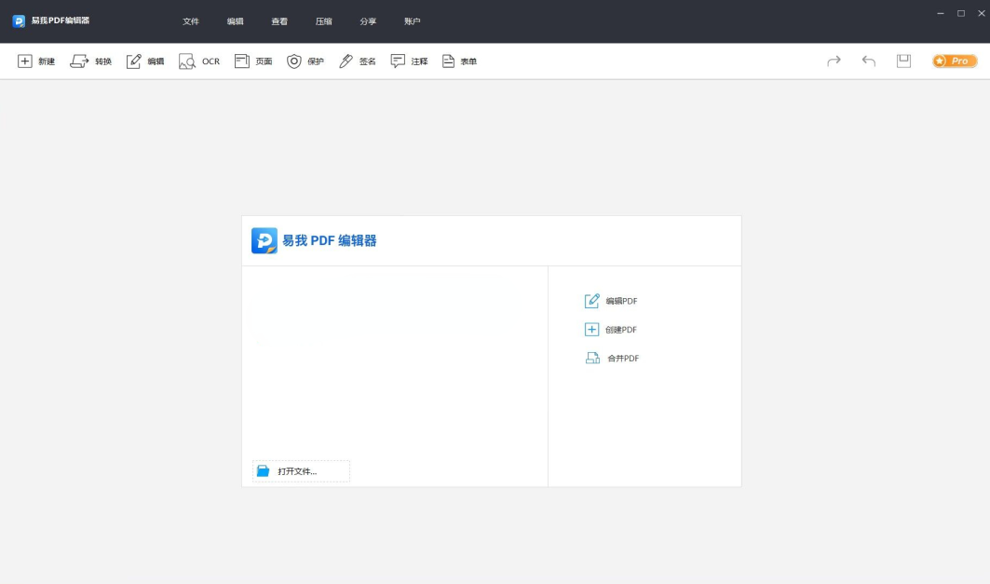Screen dimensions: 990x584
Task: Open the 编辑 (Edit) menu
Action: point(235,21)
